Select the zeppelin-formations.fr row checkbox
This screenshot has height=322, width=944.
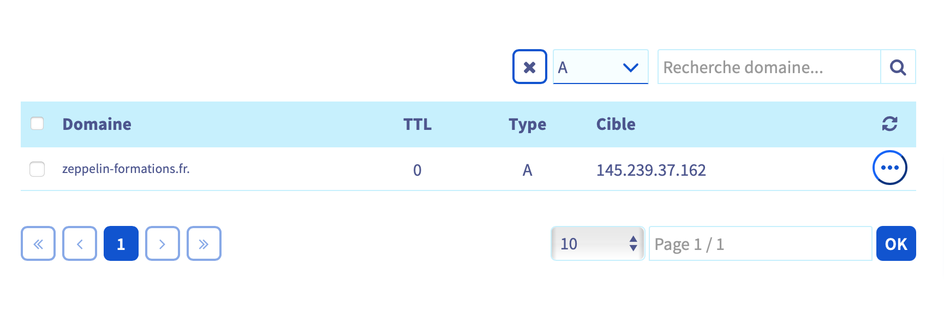[x=37, y=169]
